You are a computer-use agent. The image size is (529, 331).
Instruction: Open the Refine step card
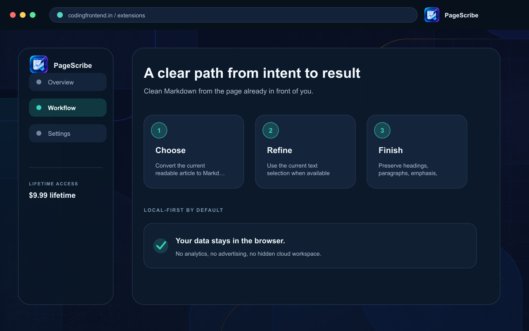305,151
